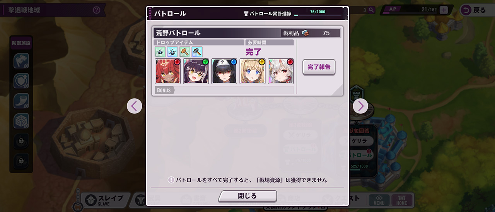Add AP with the plus icon
Viewport: 495px width, 212px height.
pos(444,10)
